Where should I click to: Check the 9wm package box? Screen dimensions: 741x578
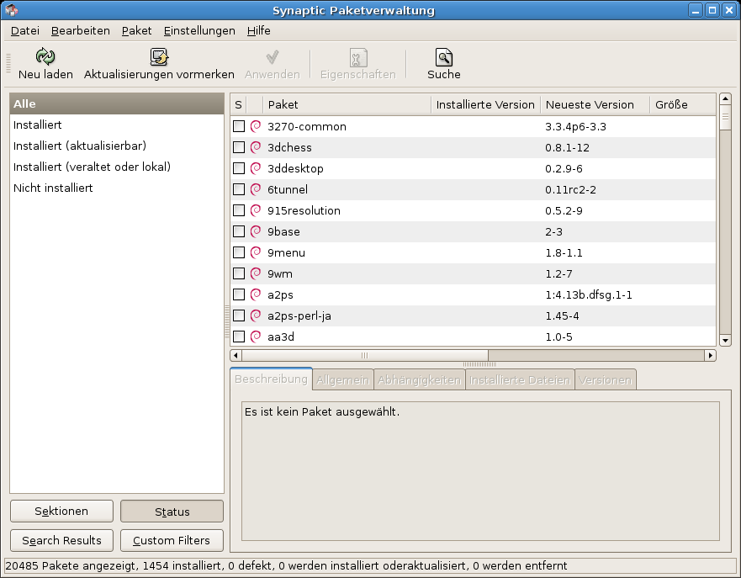(x=239, y=273)
